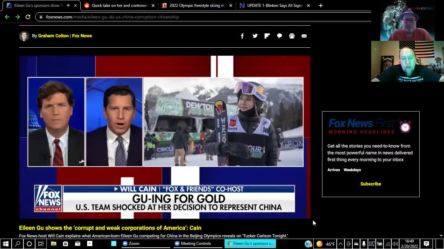Select the Chrome Eileen Gu taskbar item
The width and height of the screenshot is (444, 249).
(x=250, y=243)
